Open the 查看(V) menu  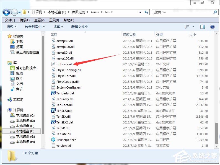tap(39, 20)
